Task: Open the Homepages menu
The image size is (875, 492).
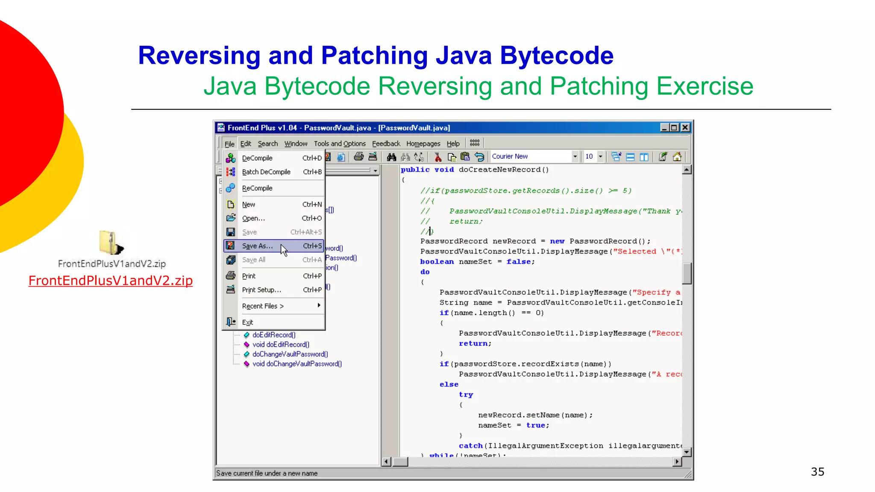Action: tap(423, 143)
